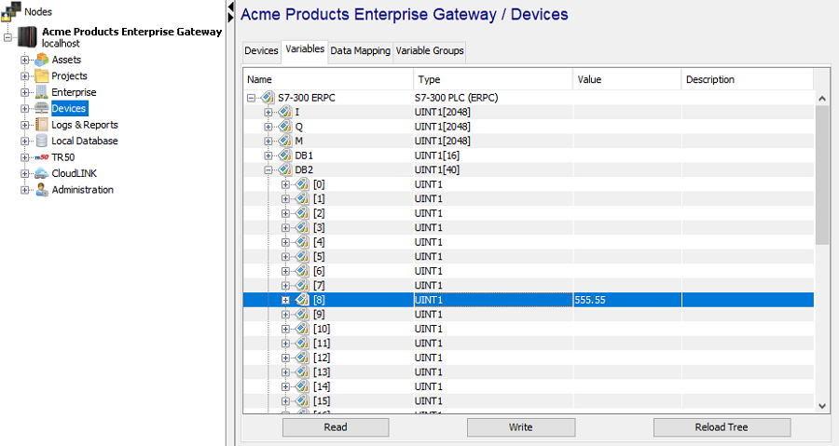Sort by the Type column header

coord(493,79)
